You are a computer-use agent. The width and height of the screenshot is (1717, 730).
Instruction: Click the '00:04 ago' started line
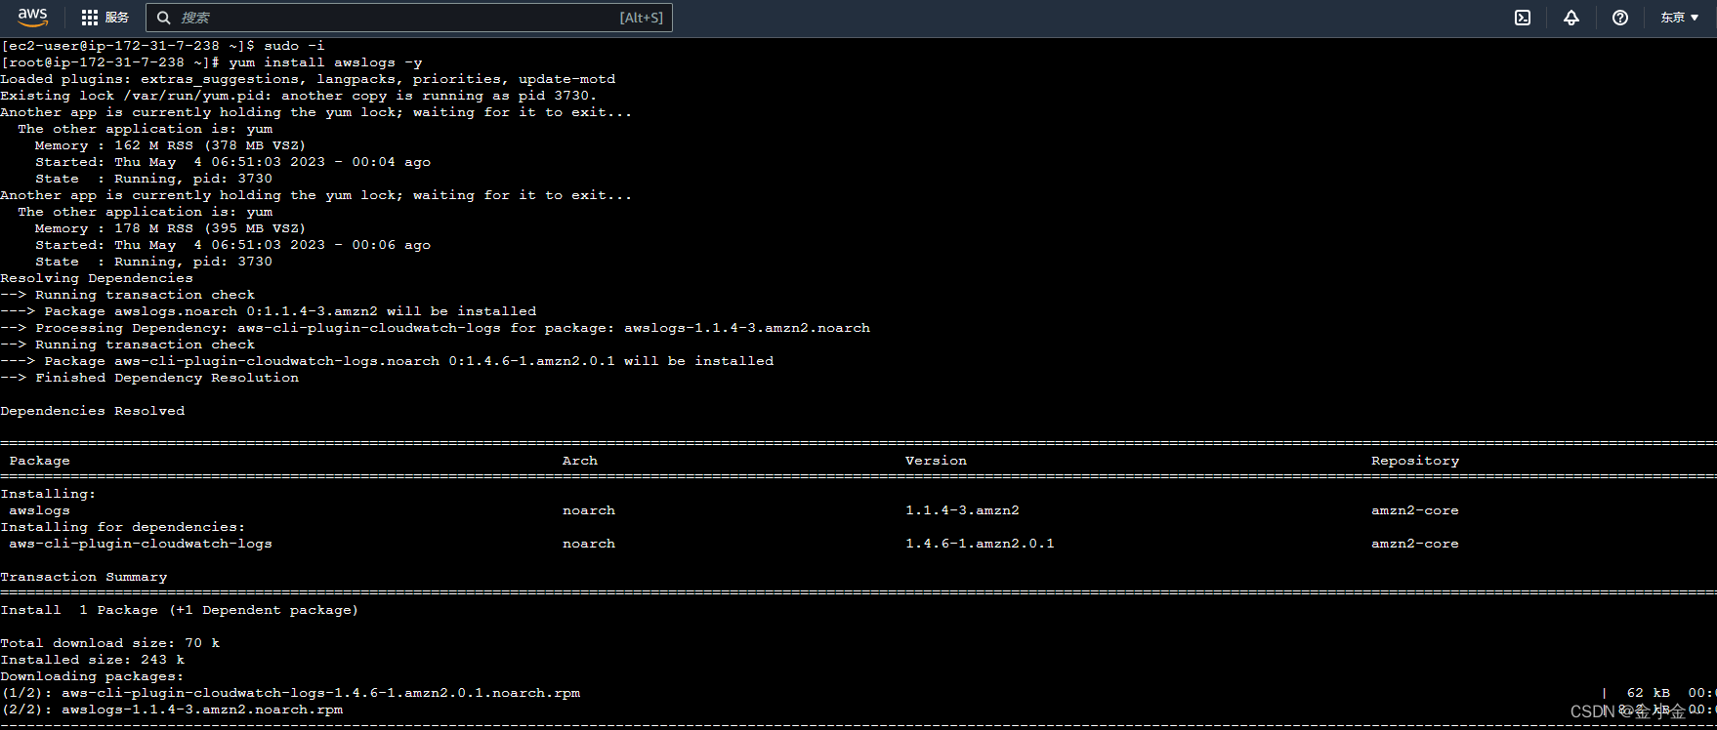click(232, 162)
